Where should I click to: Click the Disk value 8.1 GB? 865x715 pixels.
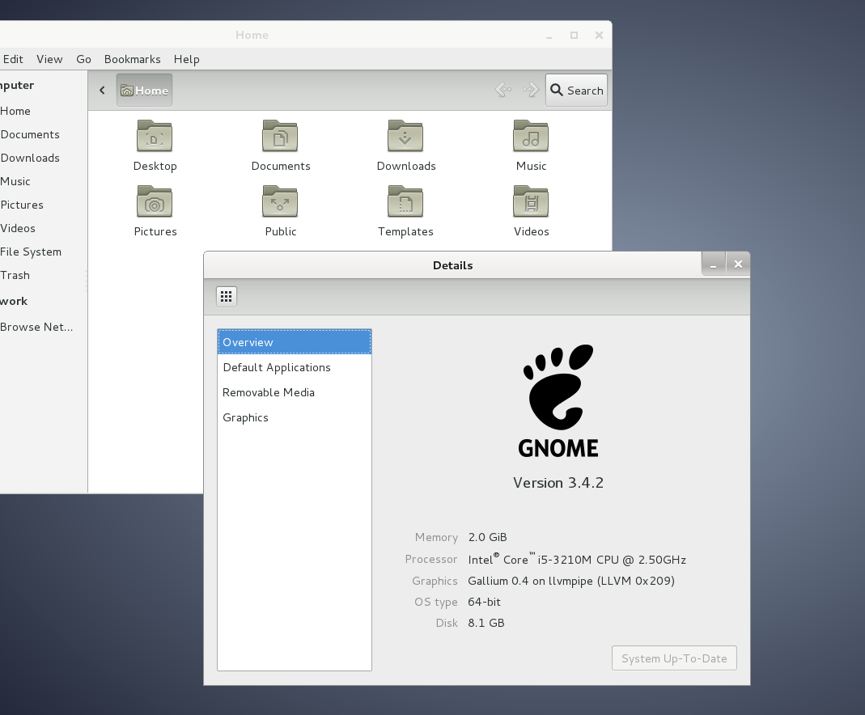click(486, 622)
